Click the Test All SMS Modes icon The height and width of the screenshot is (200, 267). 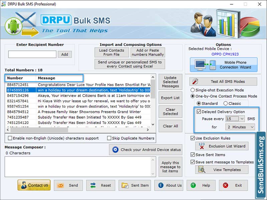tap(195, 81)
